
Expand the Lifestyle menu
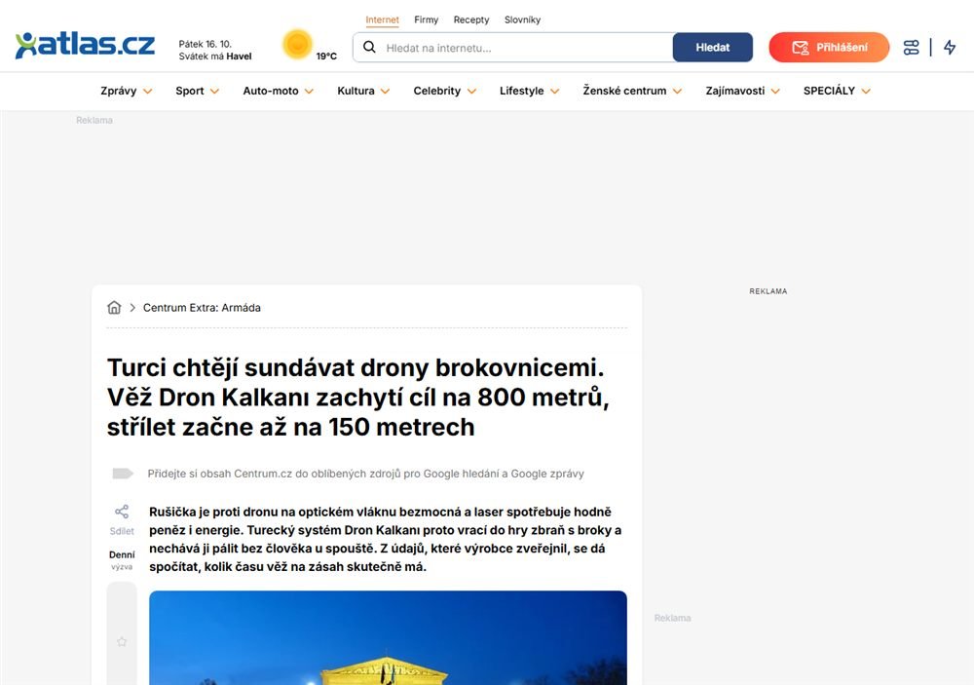coord(529,91)
